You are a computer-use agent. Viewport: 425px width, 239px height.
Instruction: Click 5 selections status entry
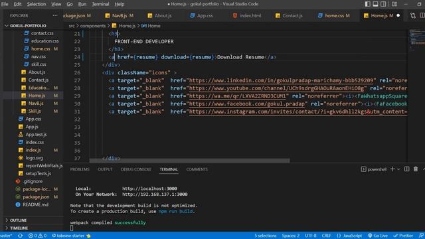coord(266,236)
